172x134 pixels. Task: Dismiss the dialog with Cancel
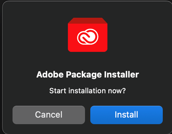tap(49, 115)
